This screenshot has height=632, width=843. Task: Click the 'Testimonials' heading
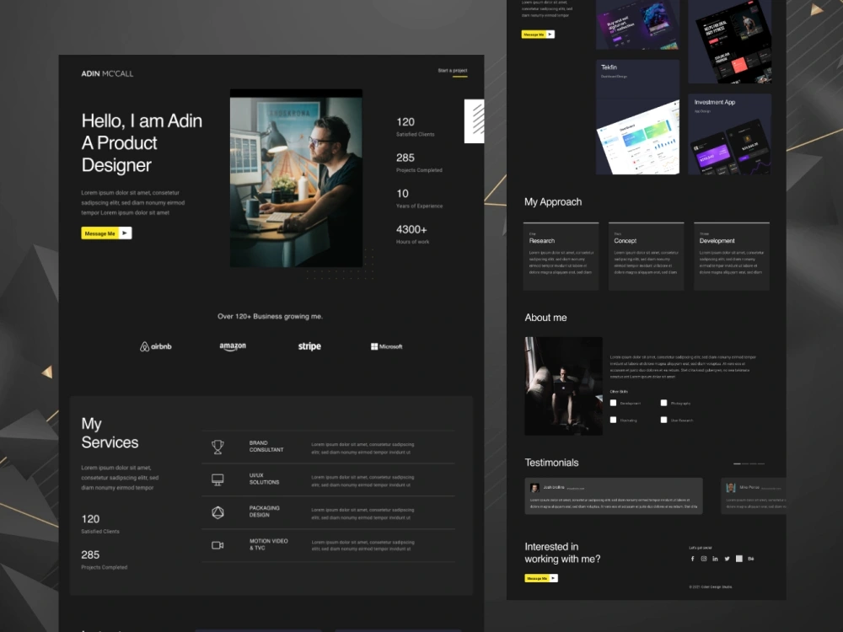[x=551, y=463]
